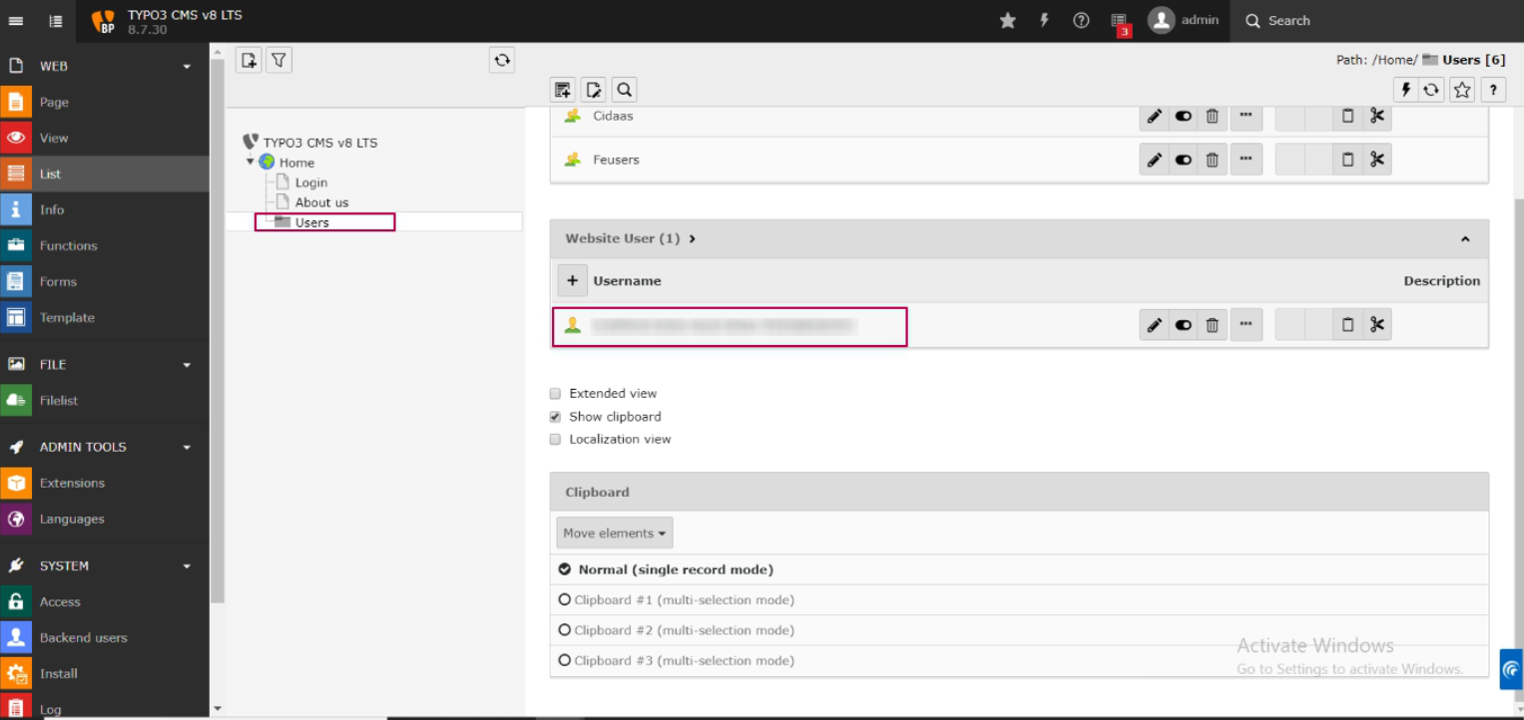Click the edit page icon in the toolbar

(593, 89)
